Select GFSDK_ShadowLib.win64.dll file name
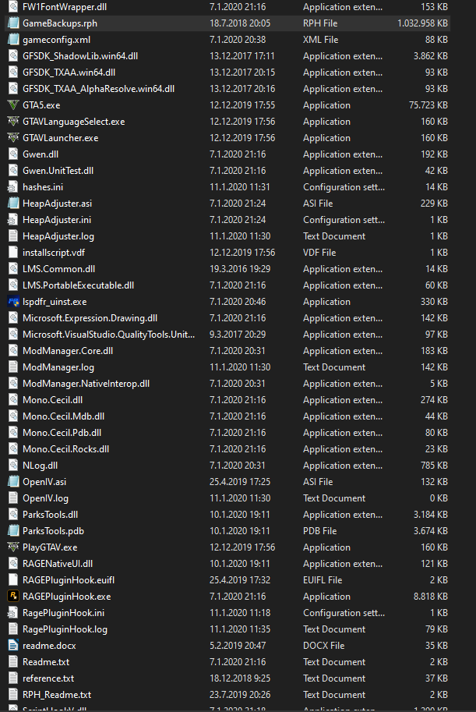The image size is (476, 712). coord(80,56)
